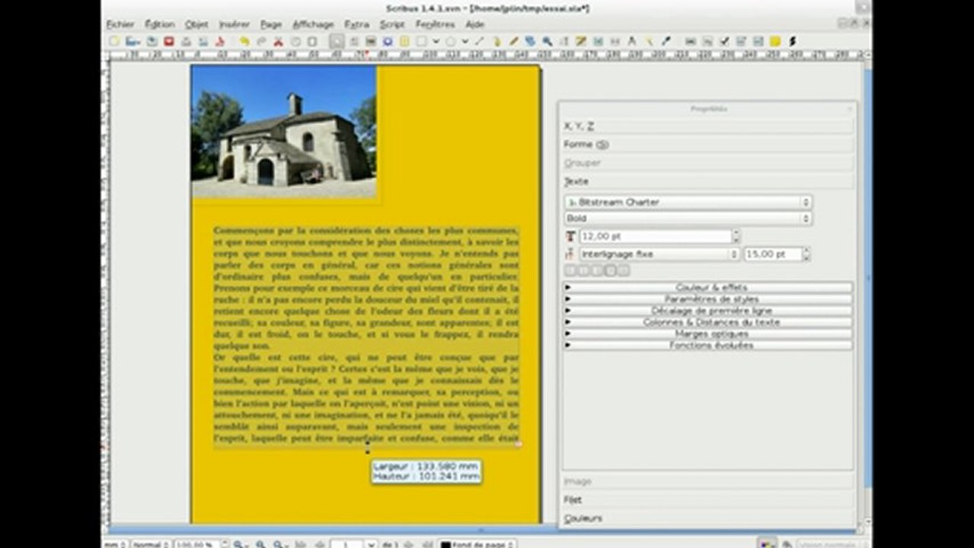974x548 pixels.
Task: Select the yellow PDF text annotation tool
Action: pos(775,41)
